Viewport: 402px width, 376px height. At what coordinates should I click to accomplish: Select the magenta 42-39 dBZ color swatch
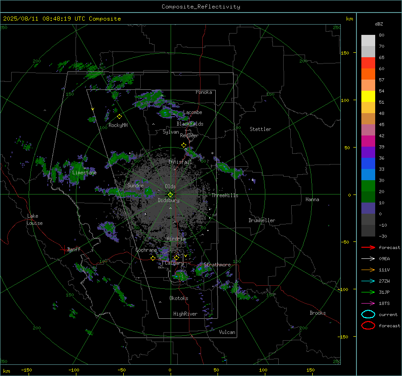[x=368, y=141]
